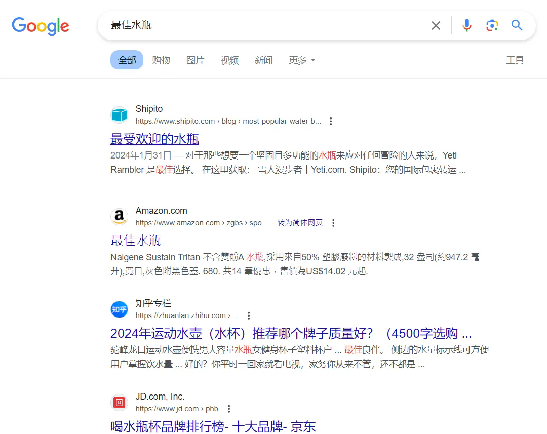547x434 pixels.
Task: Click the Amazon.com site name
Action: point(161,211)
